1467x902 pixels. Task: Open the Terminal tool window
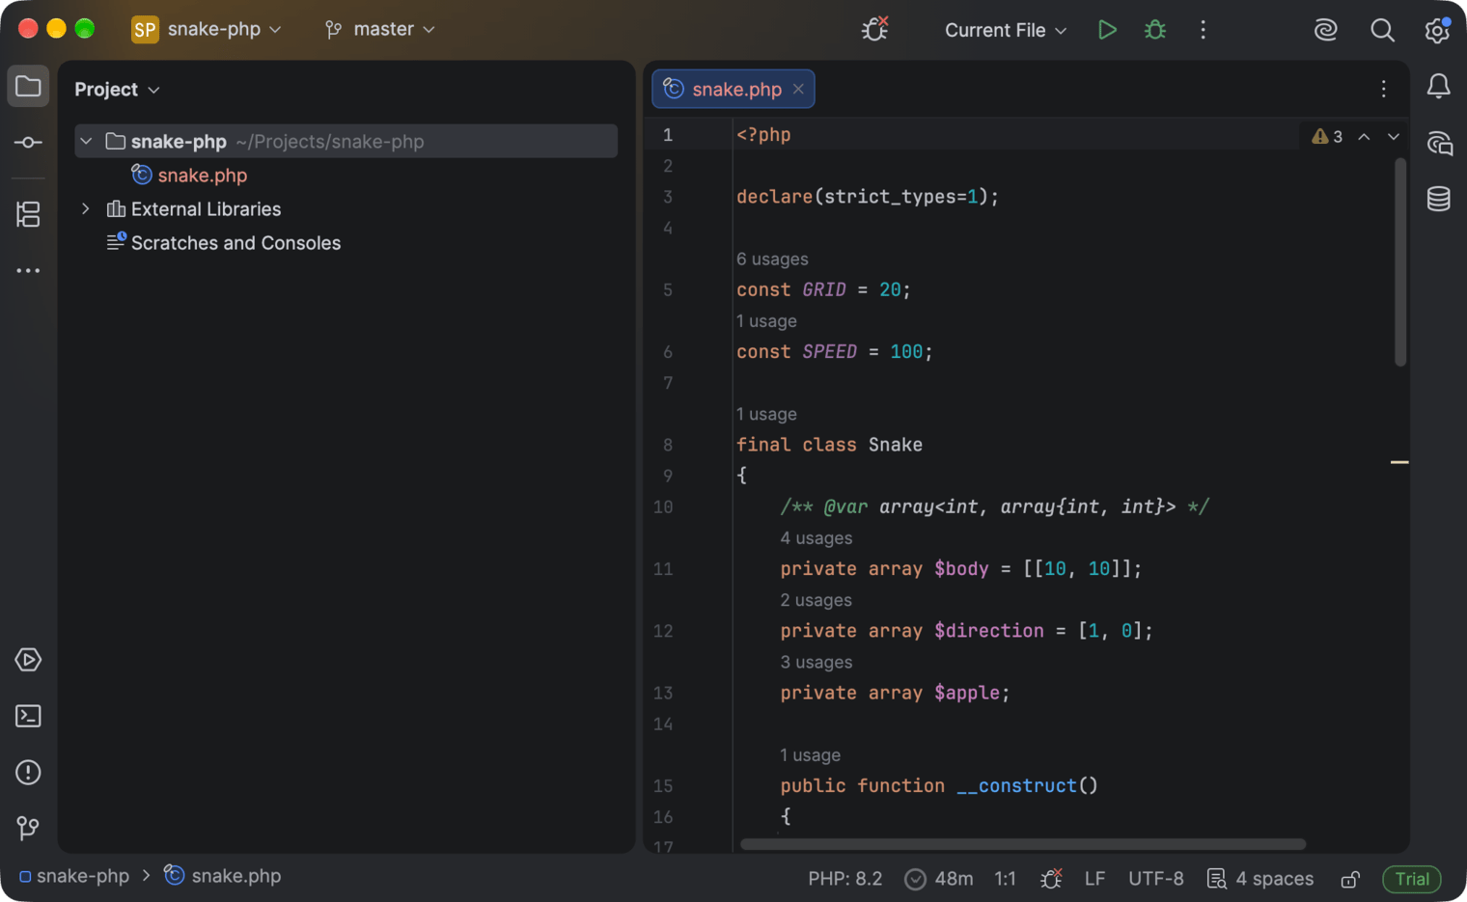28,716
